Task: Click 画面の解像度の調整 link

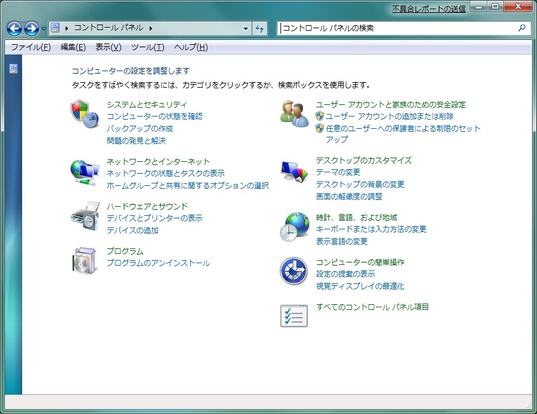Action: [x=349, y=197]
